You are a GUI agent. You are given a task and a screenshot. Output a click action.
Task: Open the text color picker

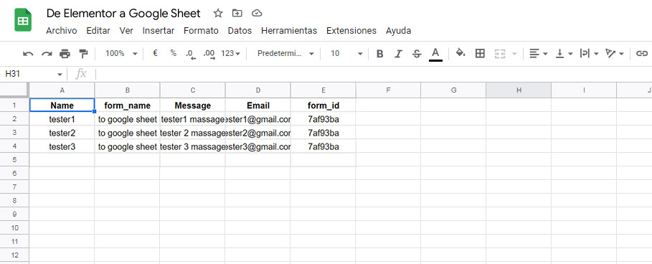click(x=435, y=54)
